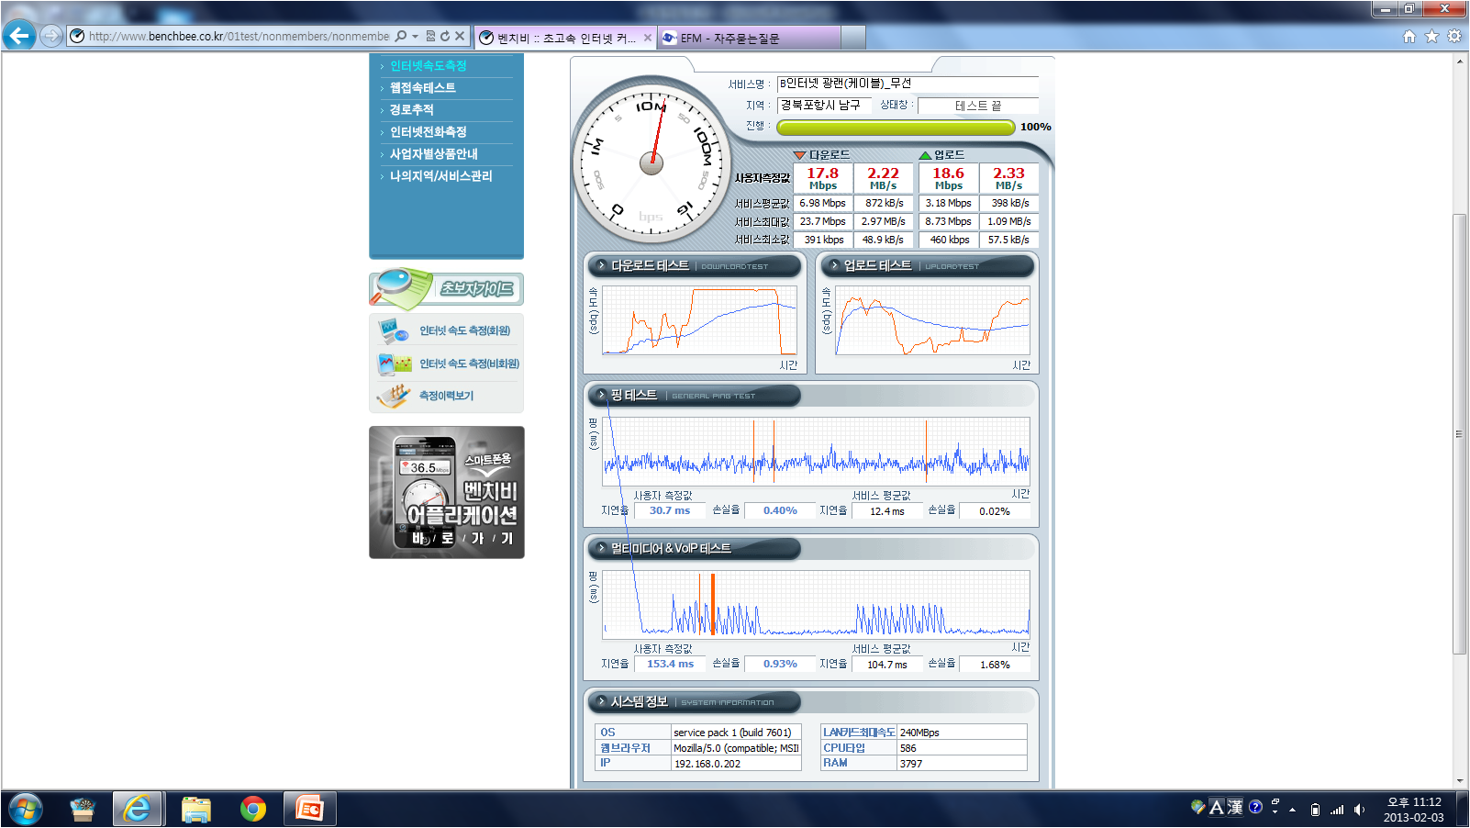1470x828 pixels.
Task: Toggle compatibility view in the address bar
Action: tap(431, 37)
